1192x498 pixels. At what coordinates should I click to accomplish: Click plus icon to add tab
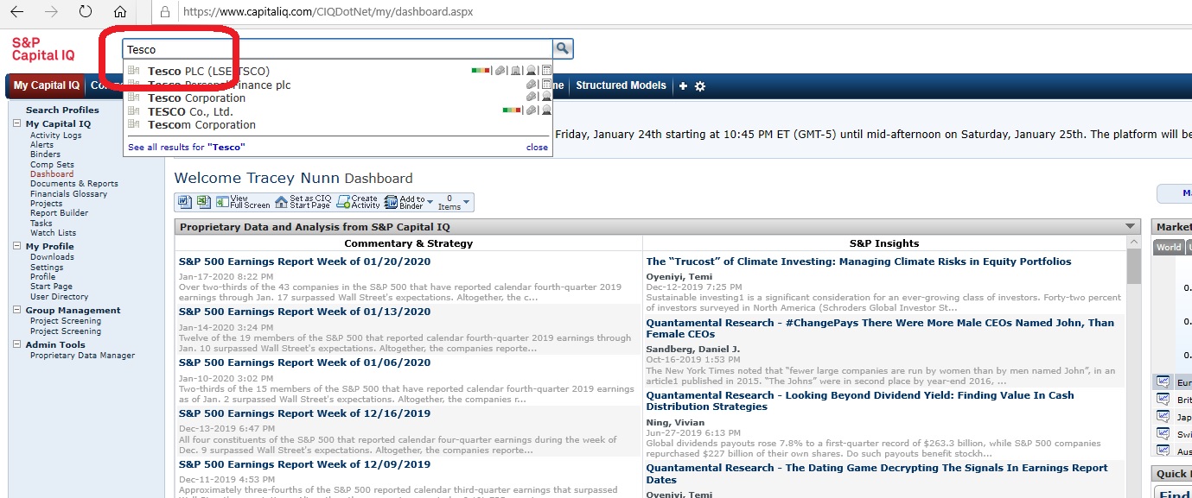click(683, 86)
